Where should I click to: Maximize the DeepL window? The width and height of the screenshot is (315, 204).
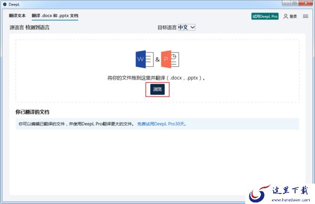pos(295,3)
